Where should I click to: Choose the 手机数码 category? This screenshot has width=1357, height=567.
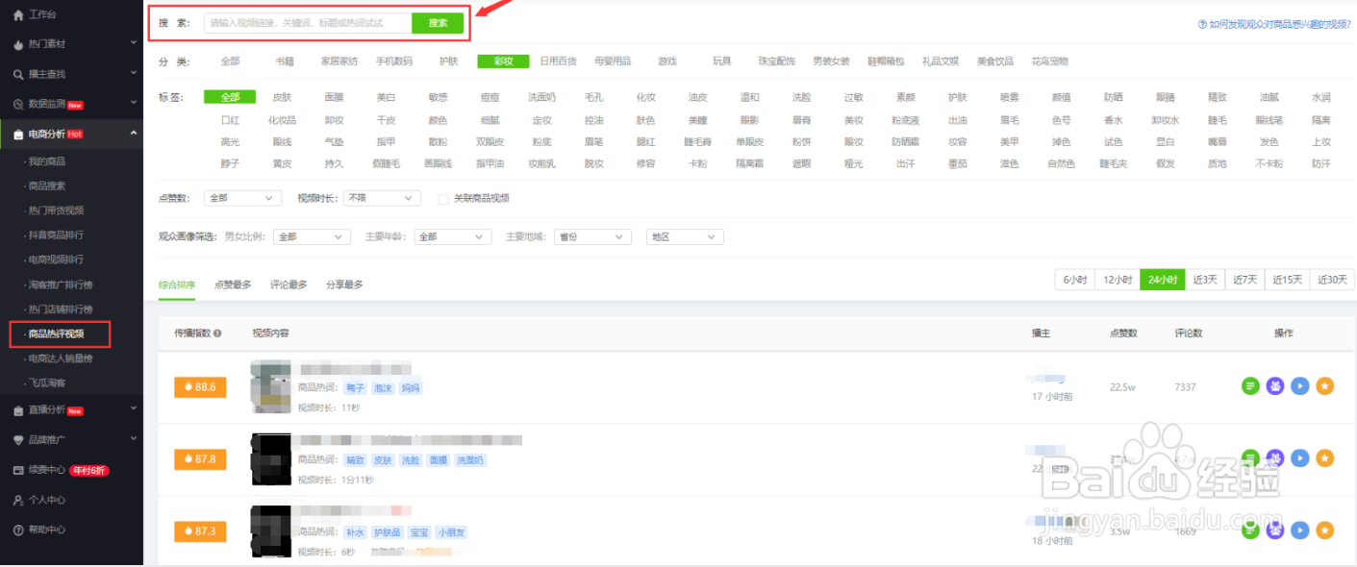(x=393, y=62)
